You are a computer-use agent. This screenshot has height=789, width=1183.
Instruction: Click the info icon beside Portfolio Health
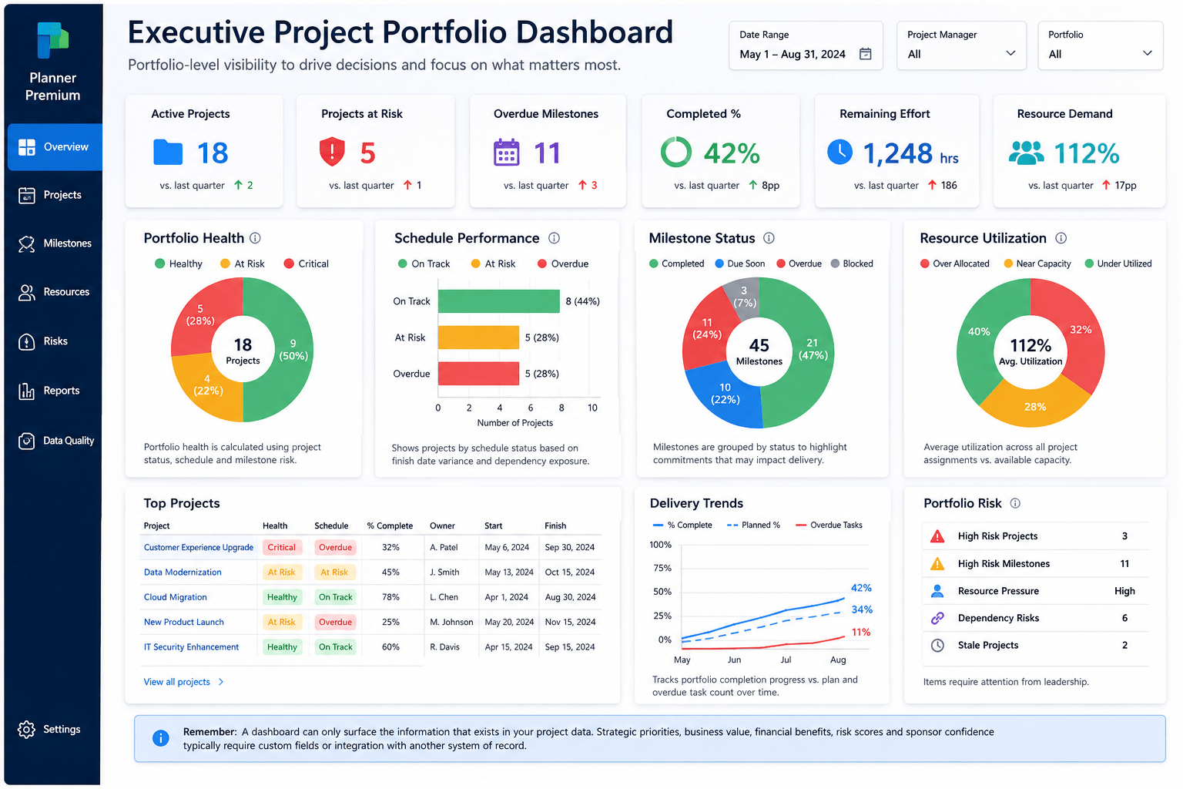point(255,238)
